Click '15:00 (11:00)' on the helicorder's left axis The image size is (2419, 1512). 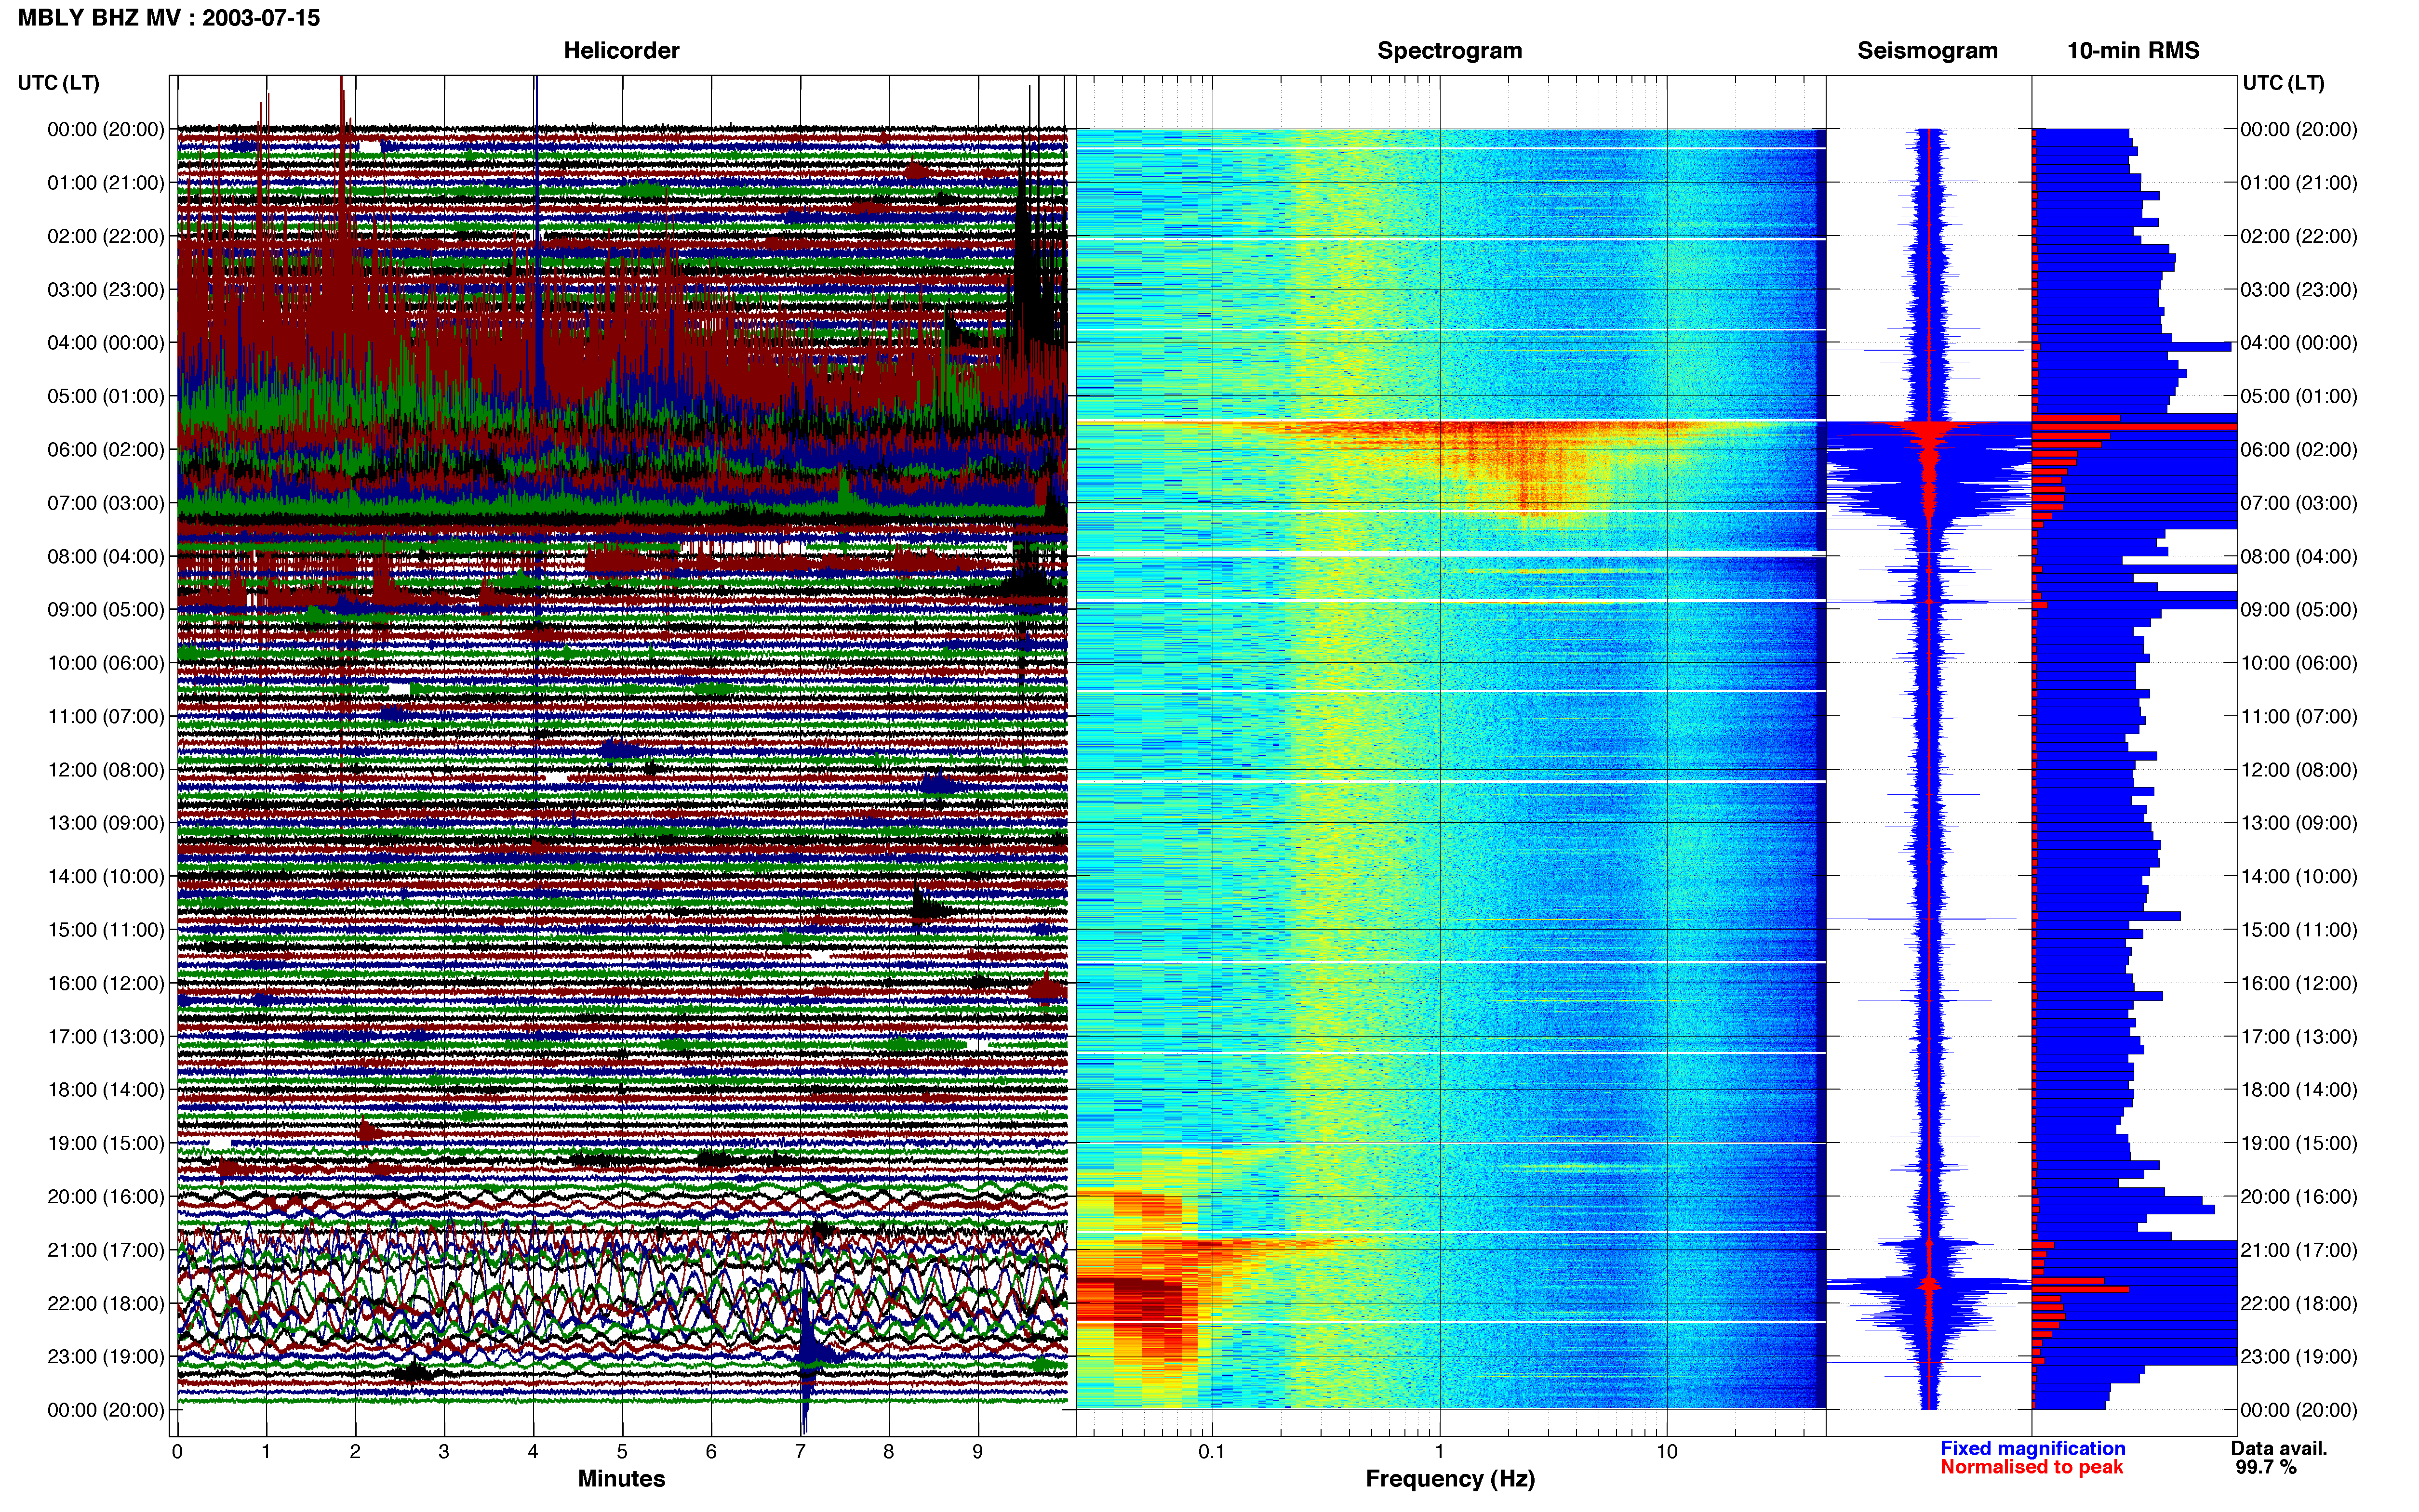tap(106, 930)
